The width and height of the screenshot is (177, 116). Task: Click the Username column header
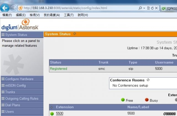[164, 62]
